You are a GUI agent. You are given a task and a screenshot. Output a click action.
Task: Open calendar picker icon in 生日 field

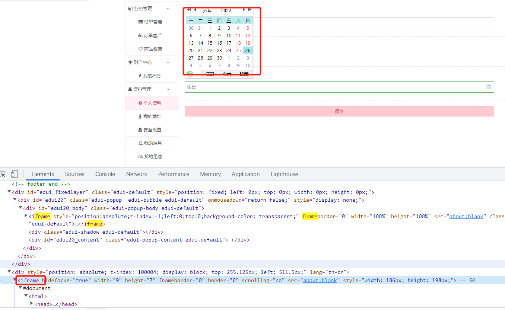(x=489, y=87)
